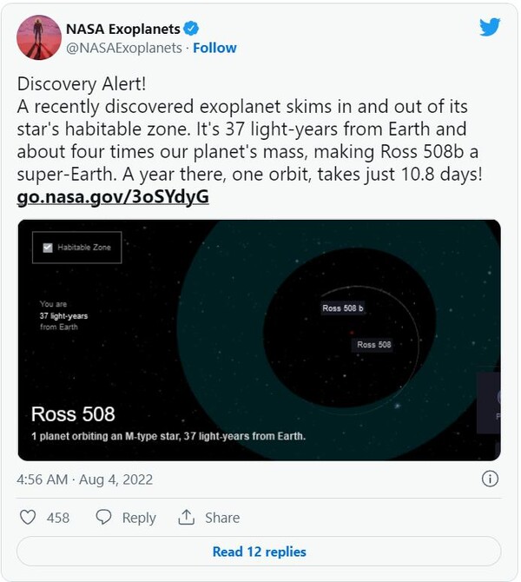
Task: Click the Share text label
Action: click(222, 518)
